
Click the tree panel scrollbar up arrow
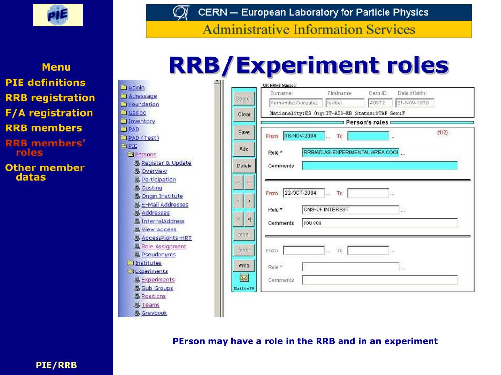218,82
